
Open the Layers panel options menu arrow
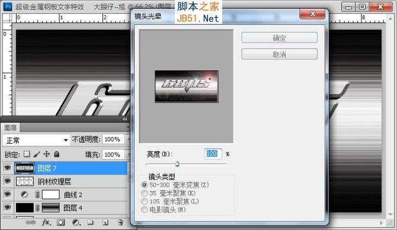pos(128,127)
